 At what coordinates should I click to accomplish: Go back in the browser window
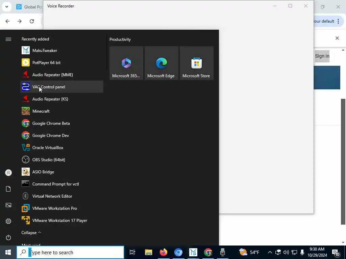[x=7, y=21]
